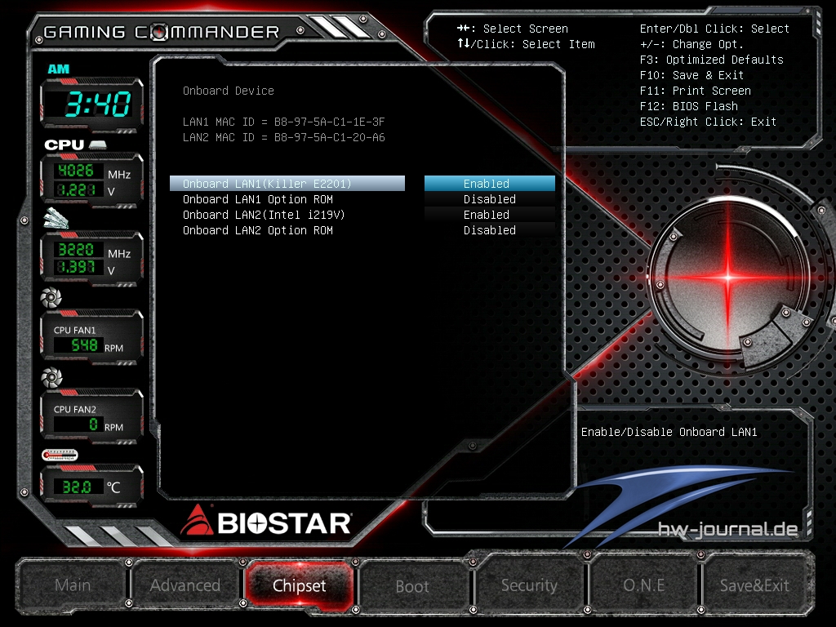
Task: Click the CPU FAN2 fan icon
Action: (51, 376)
